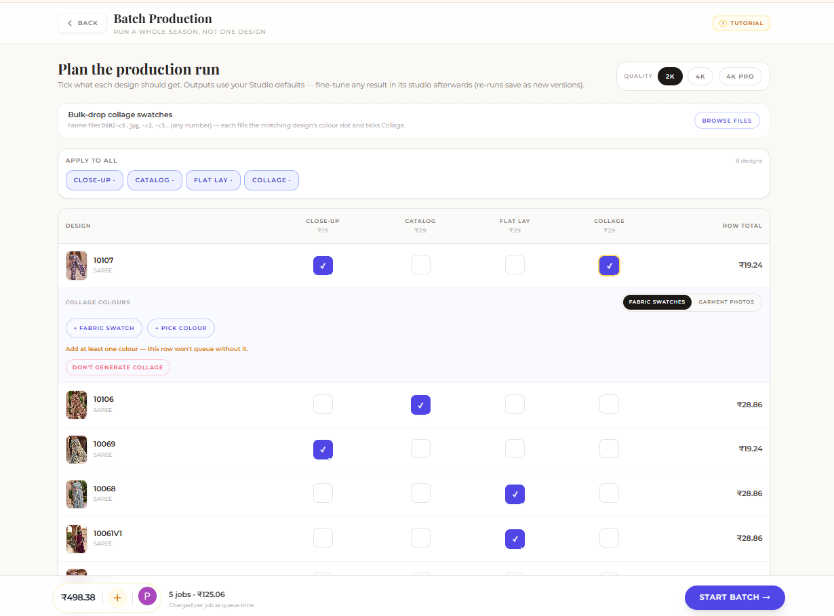Choose the 4K quality option
The width and height of the screenshot is (834, 616).
point(700,77)
